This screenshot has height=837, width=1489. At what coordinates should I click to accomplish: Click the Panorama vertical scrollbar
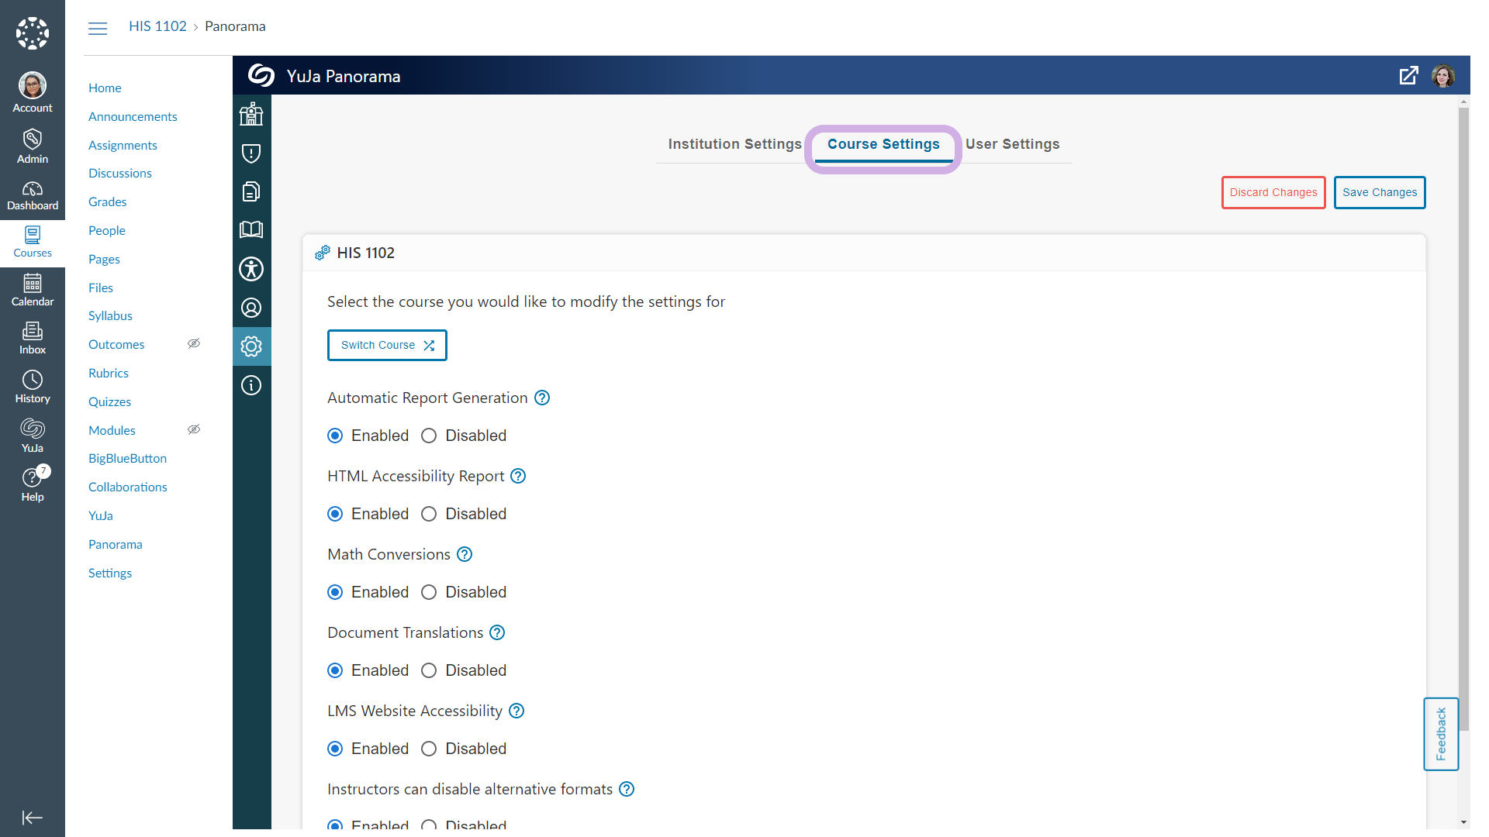coord(1463,418)
